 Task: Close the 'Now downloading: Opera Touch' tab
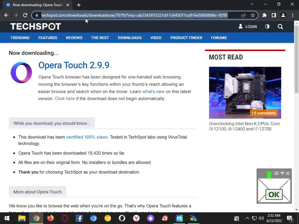click(x=68, y=5)
